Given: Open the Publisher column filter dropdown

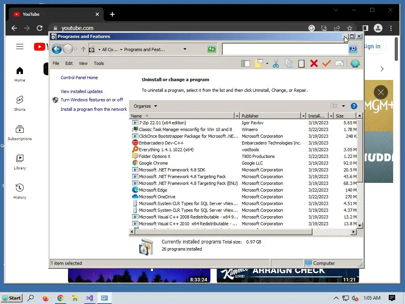Looking at the screenshot, I should point(303,116).
